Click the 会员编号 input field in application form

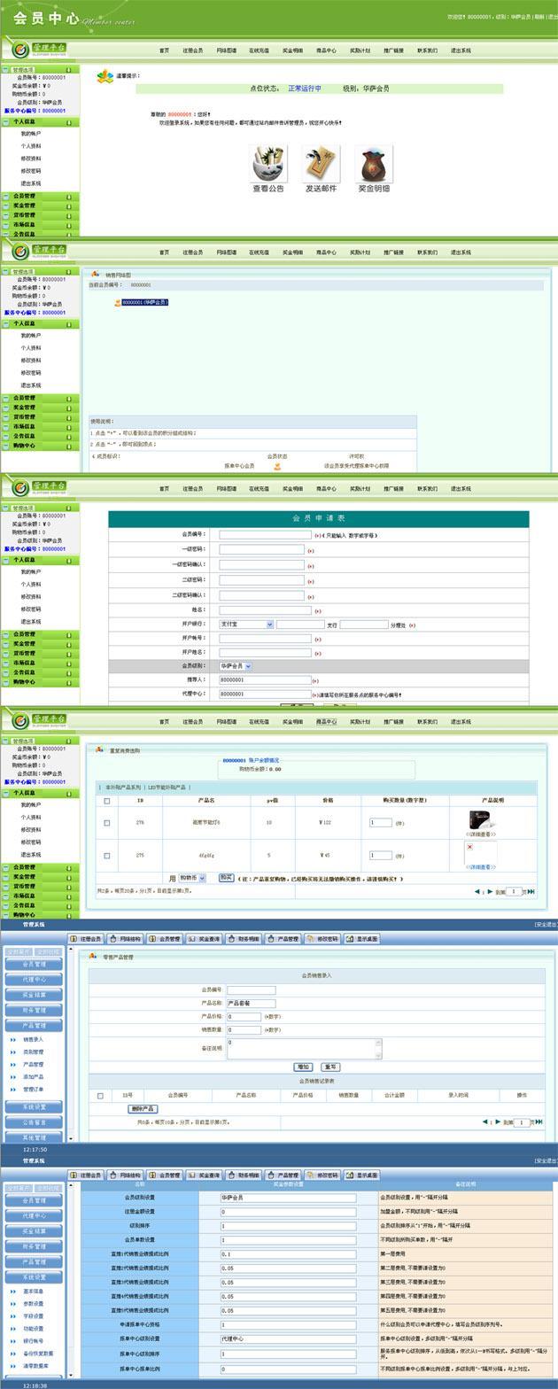(265, 535)
